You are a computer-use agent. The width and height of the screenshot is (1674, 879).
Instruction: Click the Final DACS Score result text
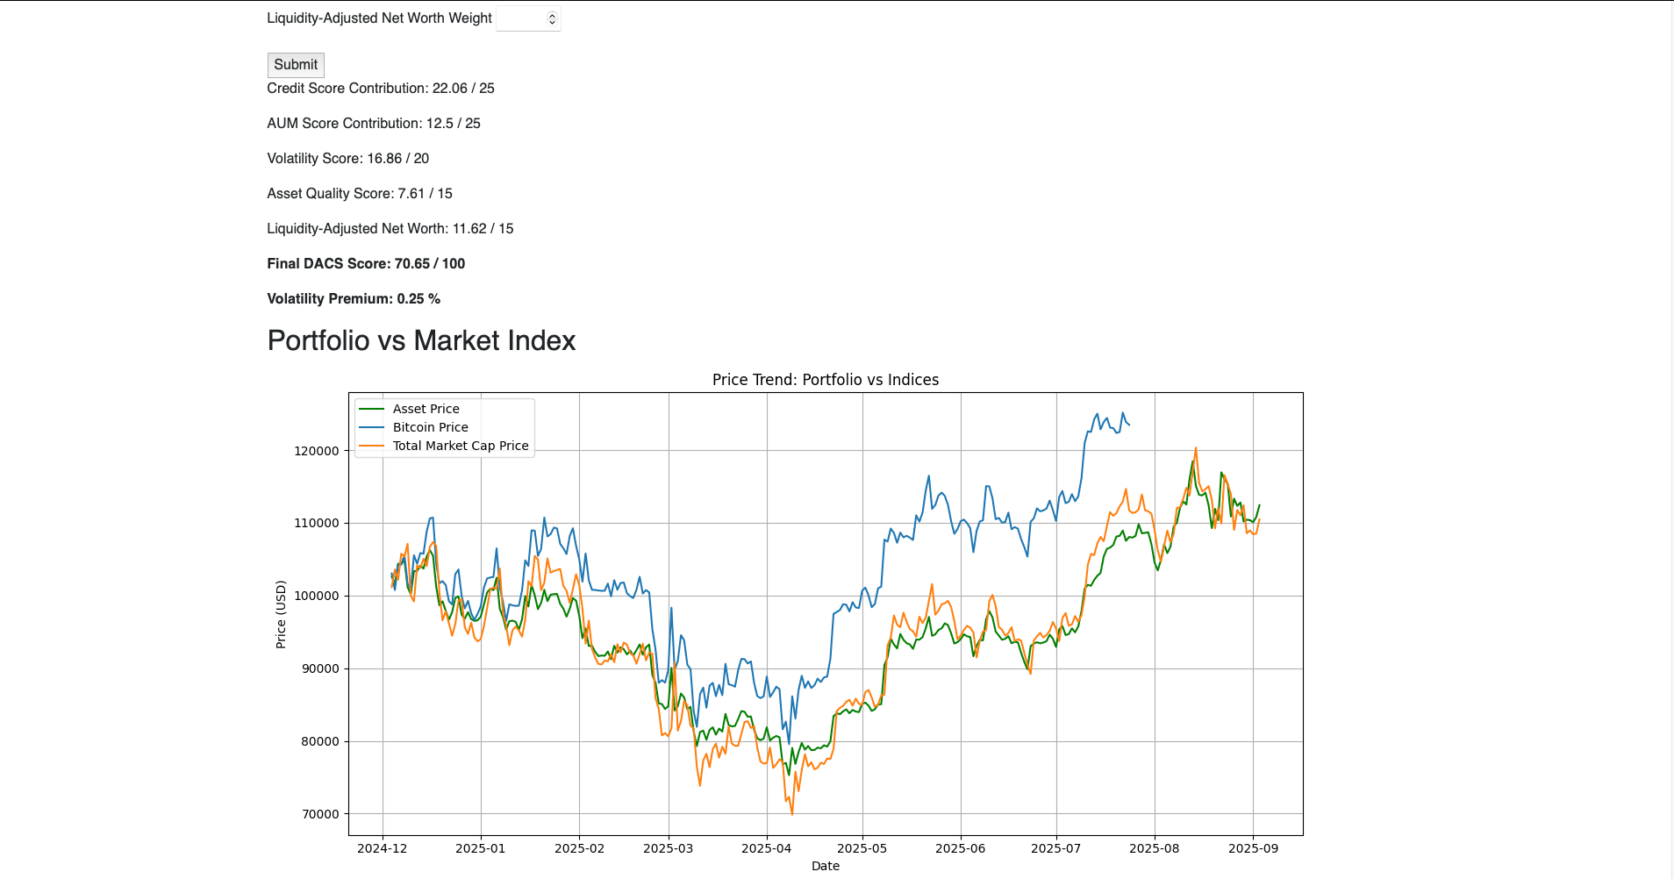click(x=366, y=264)
